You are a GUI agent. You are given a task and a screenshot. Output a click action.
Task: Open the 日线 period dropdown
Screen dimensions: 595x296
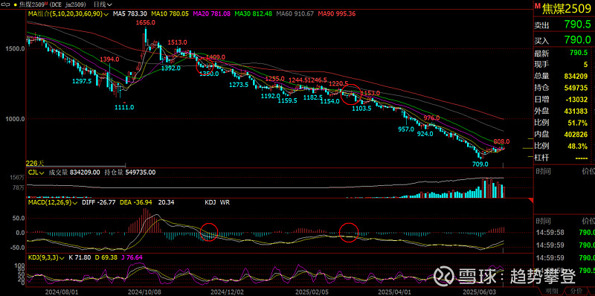click(103, 5)
